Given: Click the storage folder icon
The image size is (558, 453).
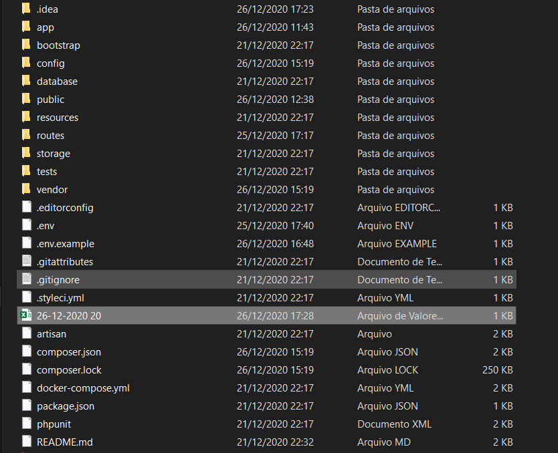Looking at the screenshot, I should tap(26, 153).
